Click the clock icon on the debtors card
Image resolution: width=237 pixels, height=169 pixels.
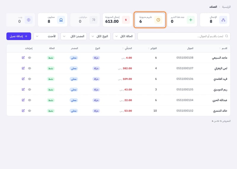tap(158, 20)
